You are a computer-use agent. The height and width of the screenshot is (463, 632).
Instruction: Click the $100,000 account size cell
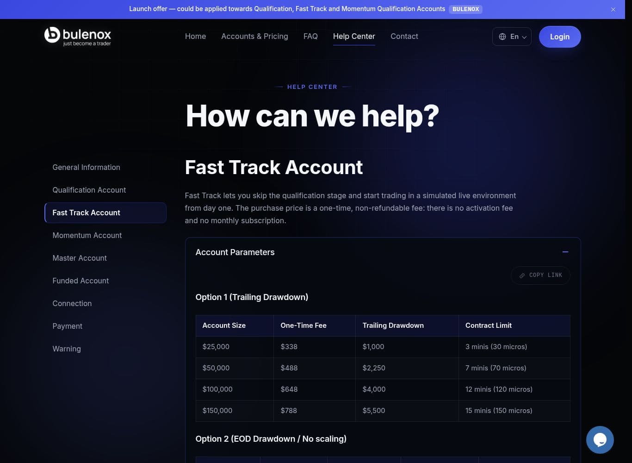click(x=235, y=389)
